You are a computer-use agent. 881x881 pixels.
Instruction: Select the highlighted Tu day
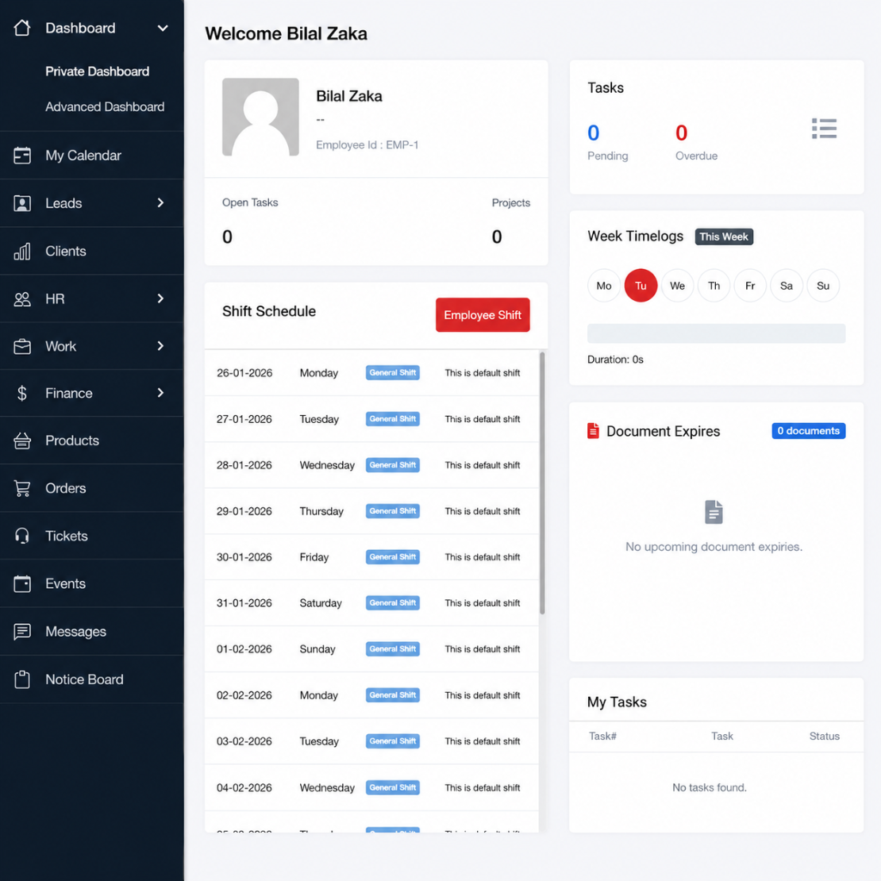click(x=641, y=286)
